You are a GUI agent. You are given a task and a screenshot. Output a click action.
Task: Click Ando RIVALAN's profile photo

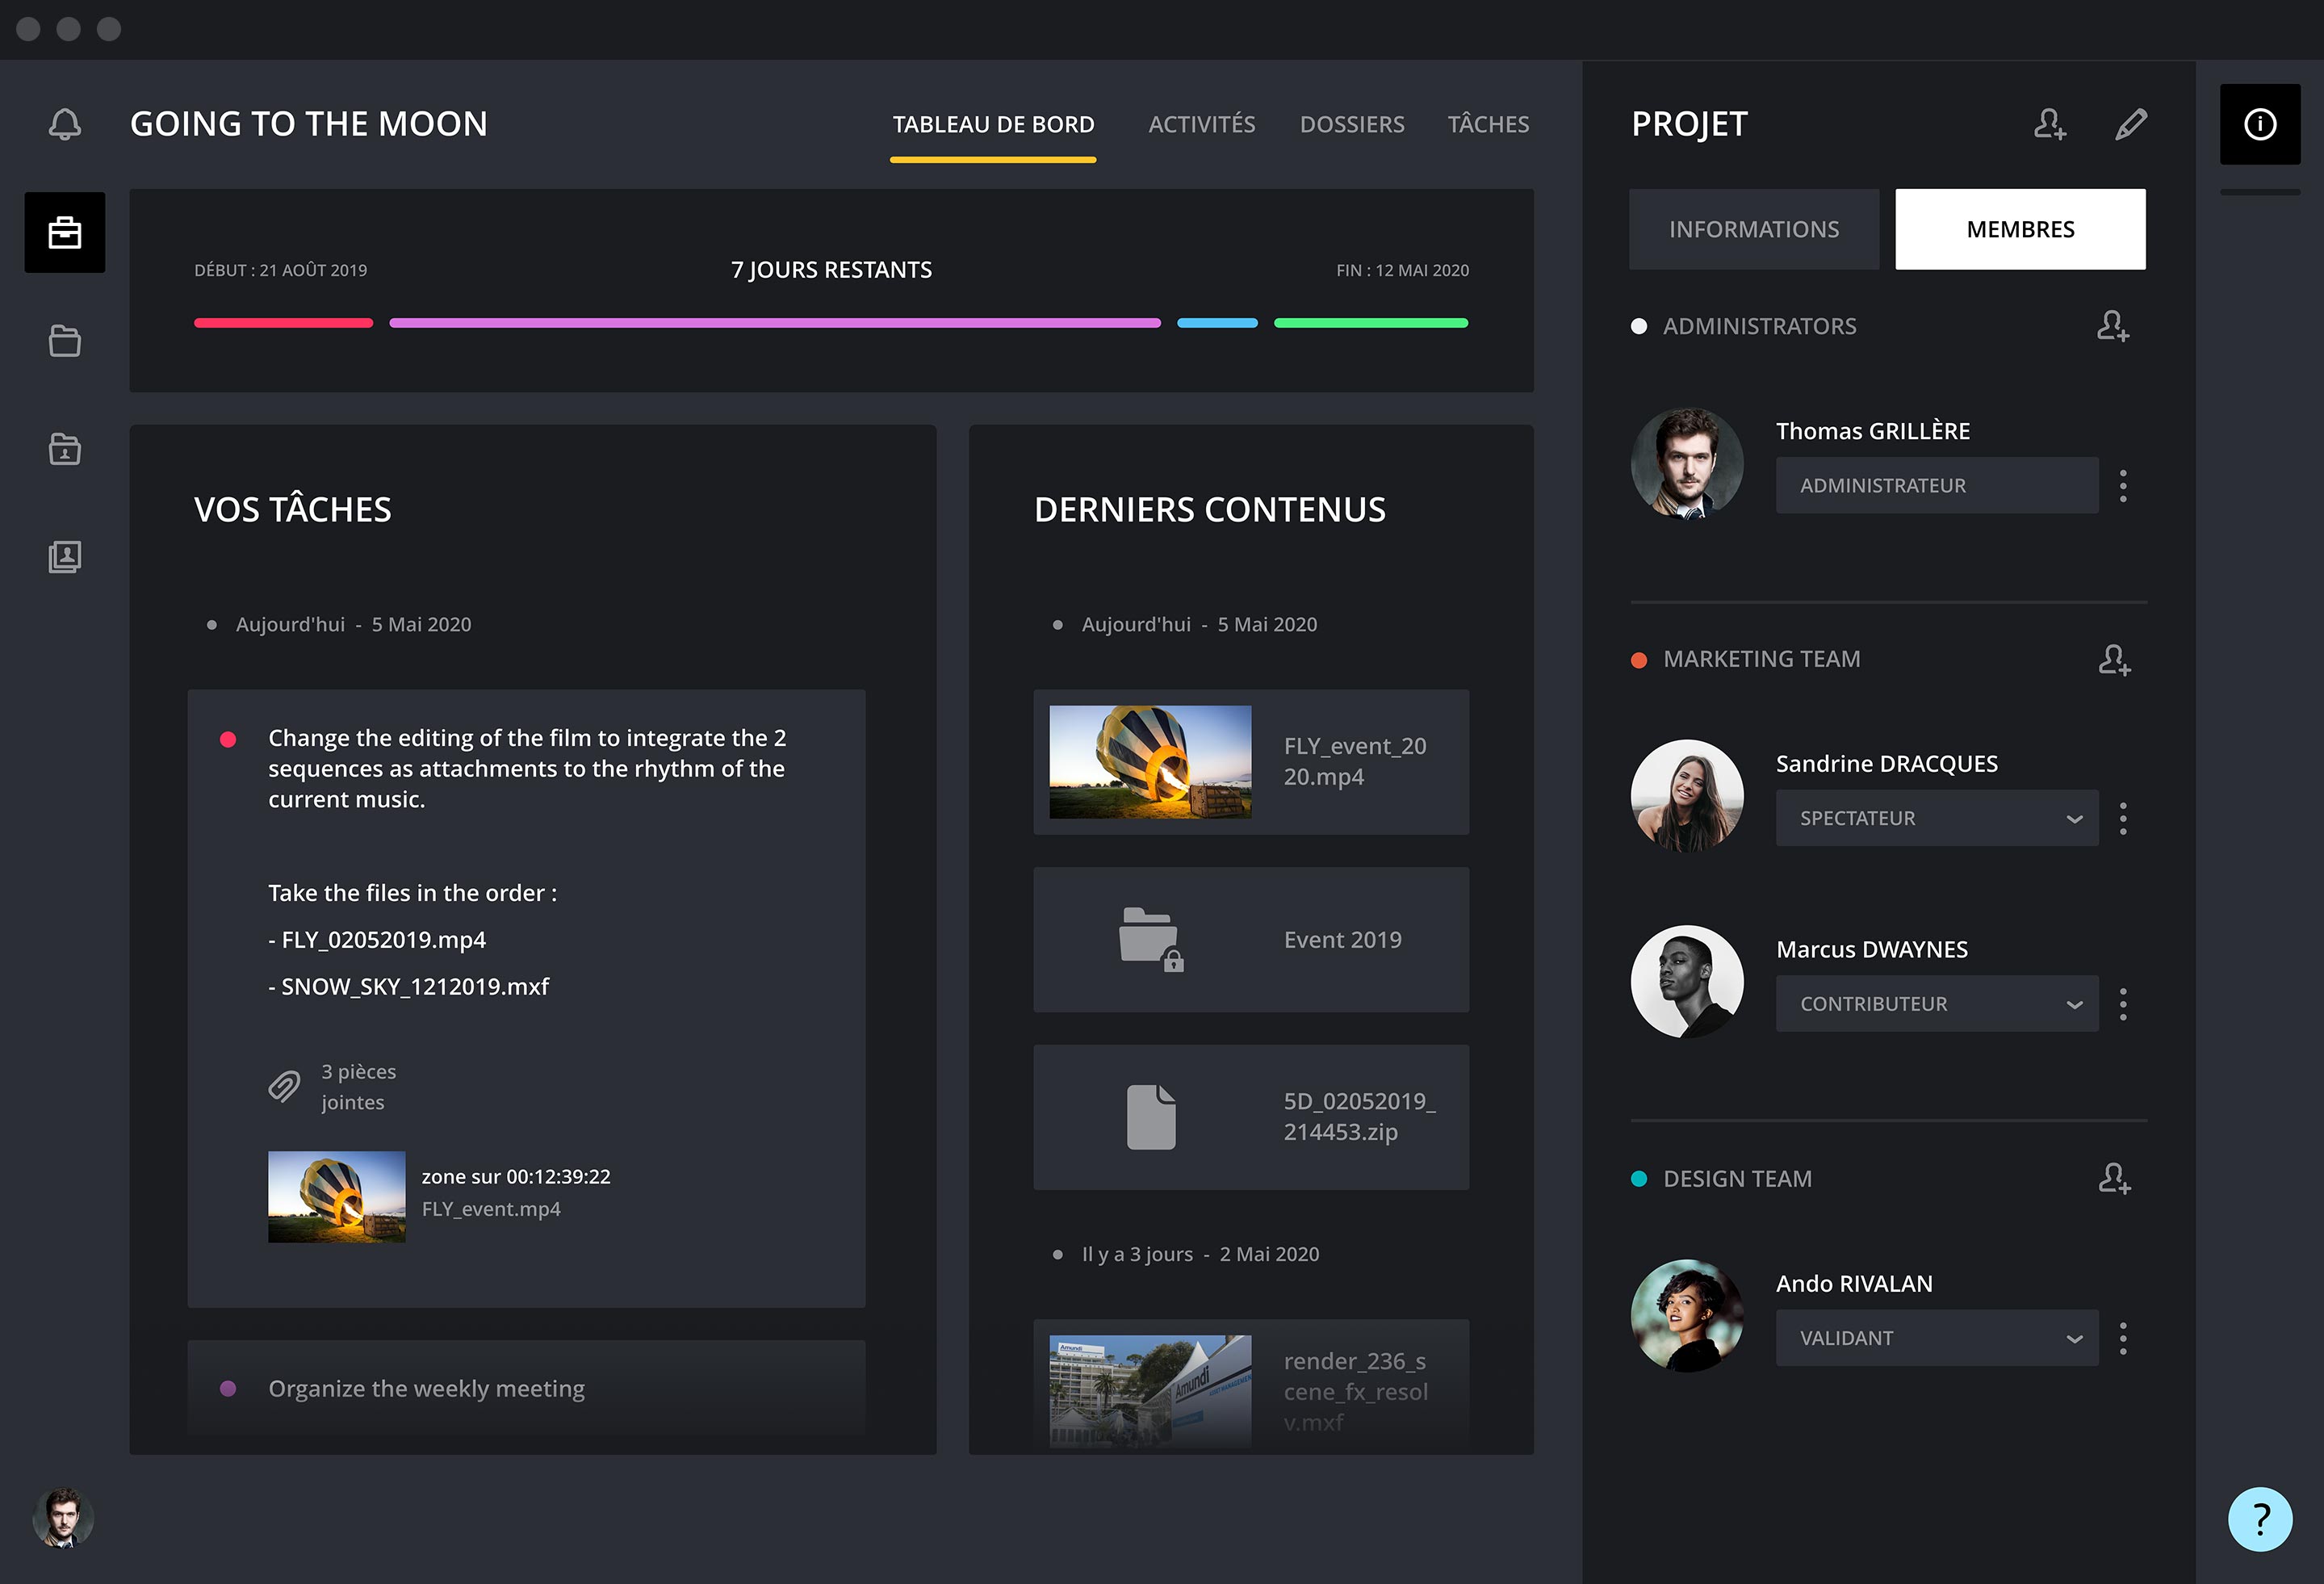[1687, 1315]
